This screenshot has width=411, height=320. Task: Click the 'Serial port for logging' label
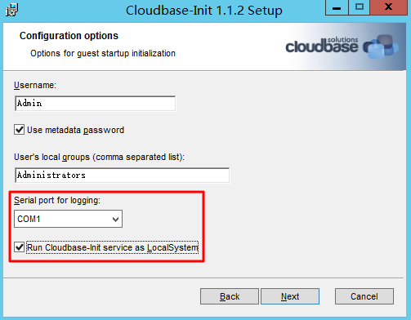pos(57,200)
